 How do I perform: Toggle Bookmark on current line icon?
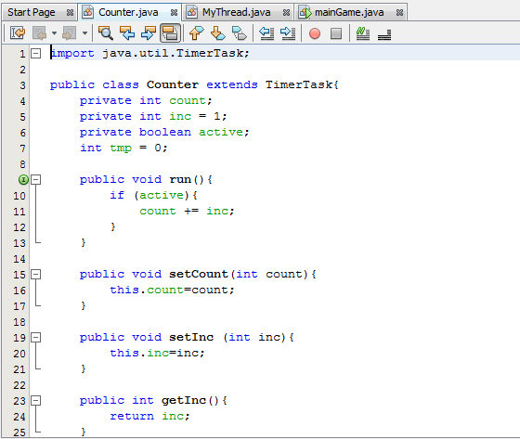(x=240, y=33)
